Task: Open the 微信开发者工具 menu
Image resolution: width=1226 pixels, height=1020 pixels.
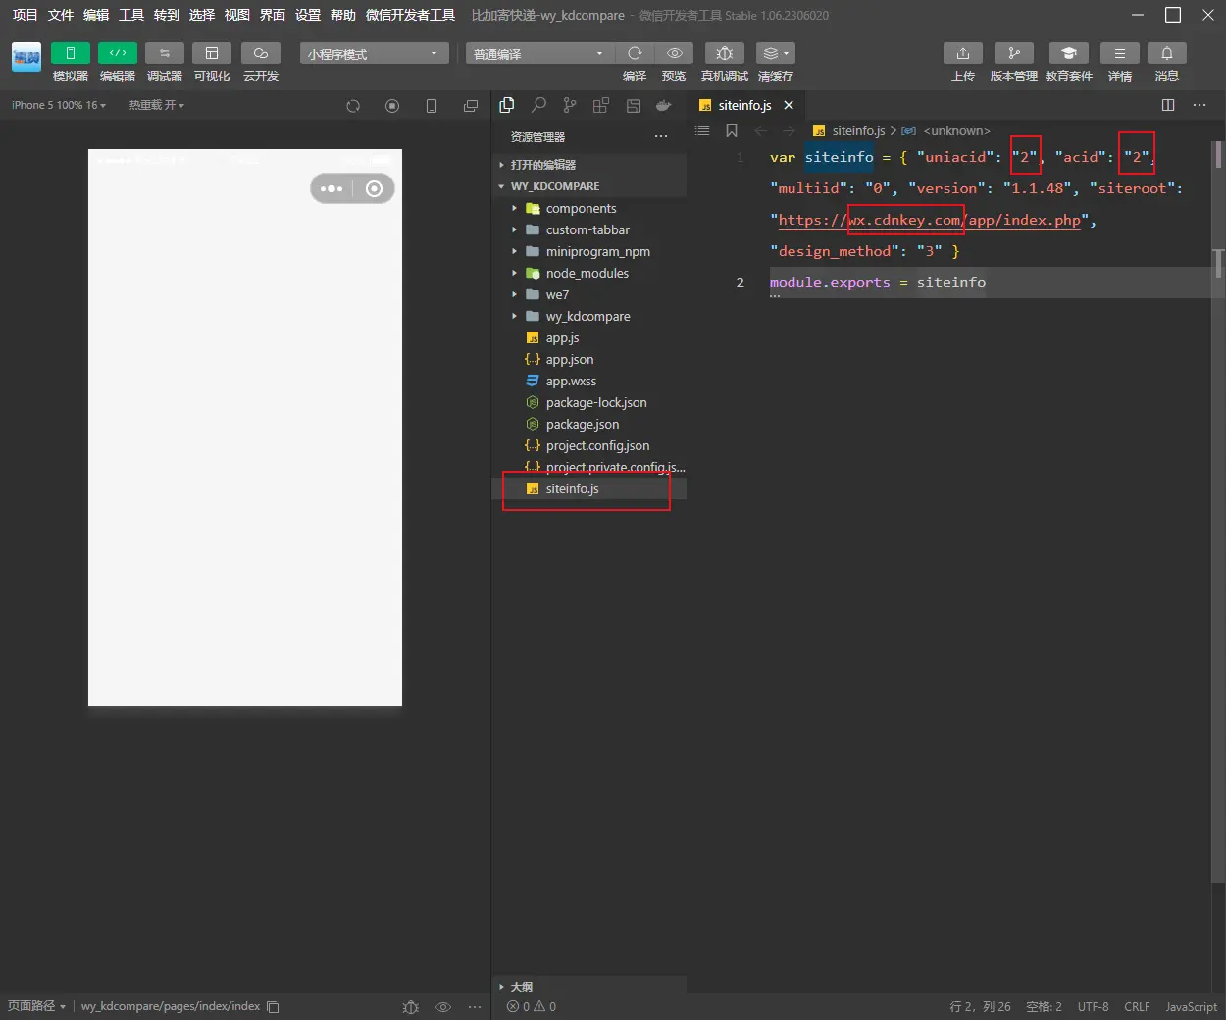Action: (410, 15)
